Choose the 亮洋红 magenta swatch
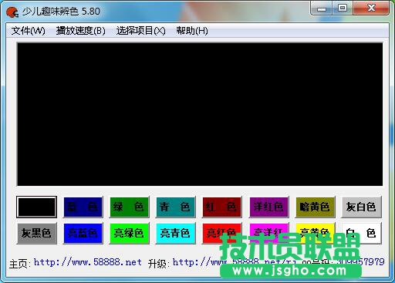Viewport: 395px width, 283px height. (x=268, y=234)
